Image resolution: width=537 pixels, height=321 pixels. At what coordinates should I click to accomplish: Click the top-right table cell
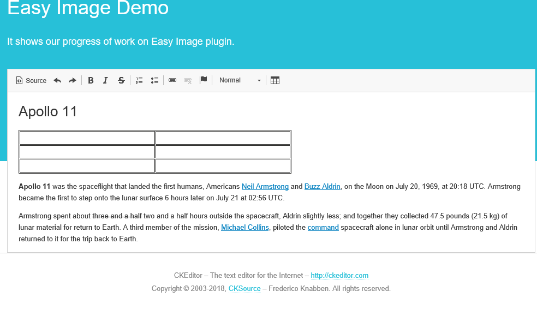pyautogui.click(x=223, y=138)
